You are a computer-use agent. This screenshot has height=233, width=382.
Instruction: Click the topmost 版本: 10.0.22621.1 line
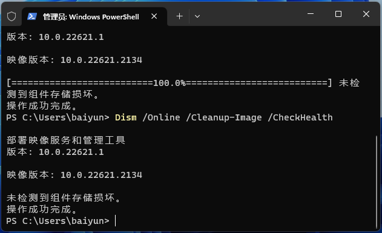pos(55,37)
